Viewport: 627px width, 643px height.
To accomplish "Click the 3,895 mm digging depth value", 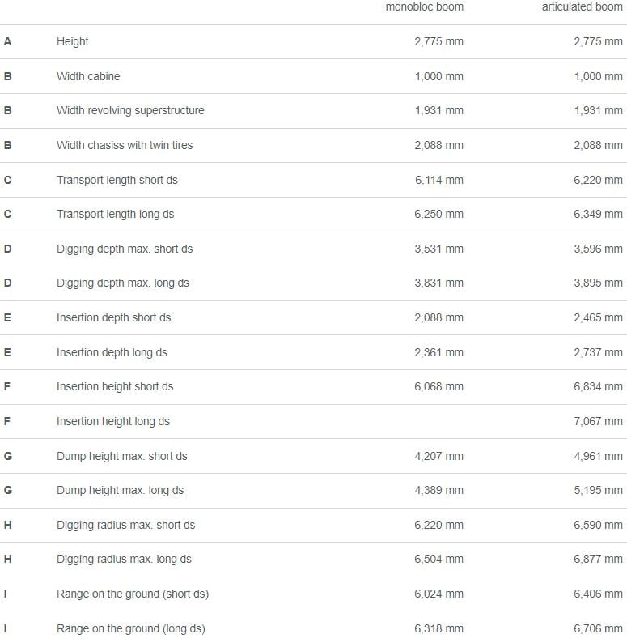I will (598, 283).
